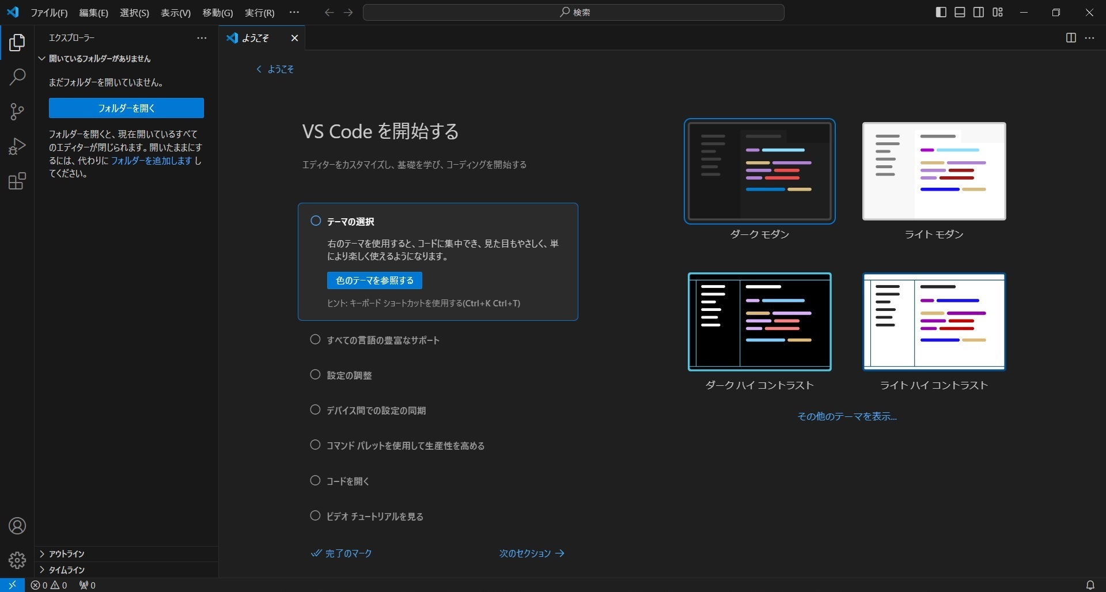Collapse 開いているフォルダーがありません section

pos(126,59)
